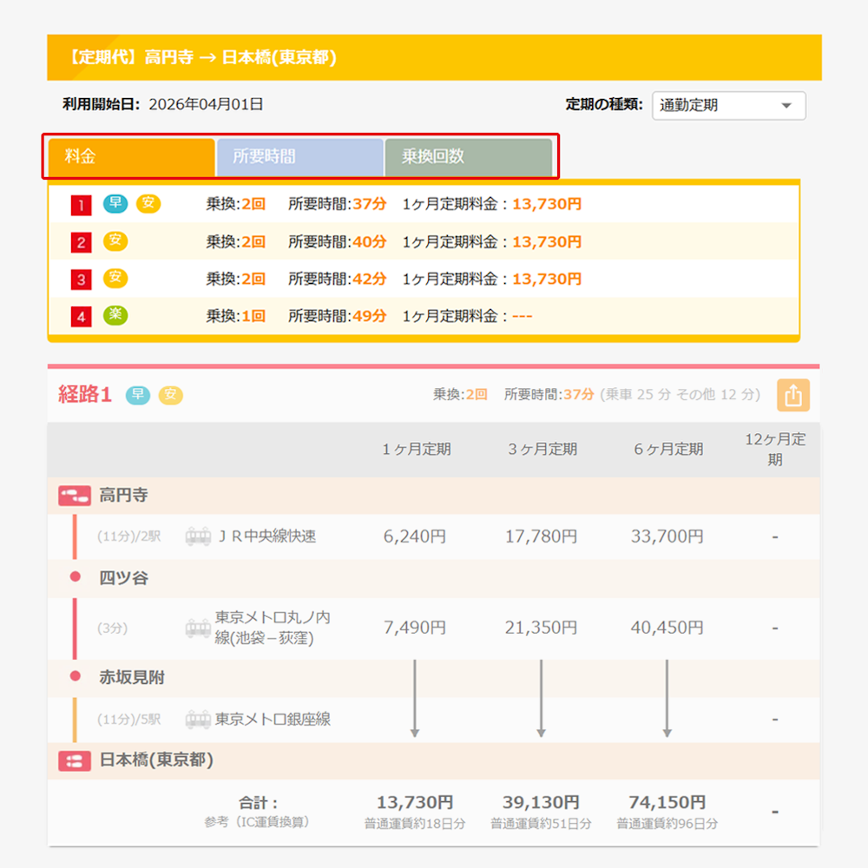868x868 pixels.
Task: Click the 安 badge on route 2
Action: coord(114,242)
